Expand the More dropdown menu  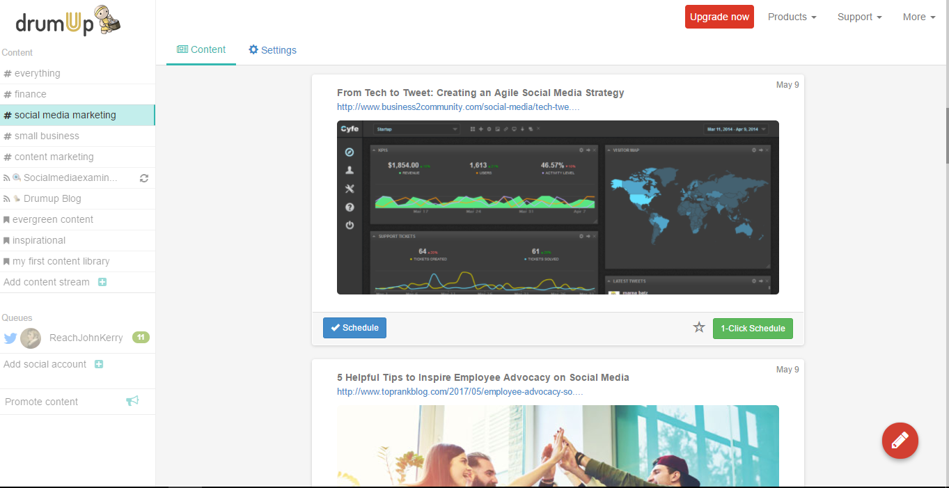pos(918,17)
